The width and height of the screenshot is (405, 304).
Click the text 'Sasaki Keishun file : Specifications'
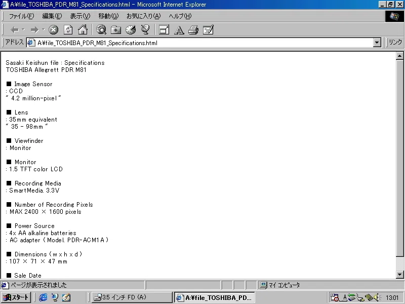click(x=55, y=63)
